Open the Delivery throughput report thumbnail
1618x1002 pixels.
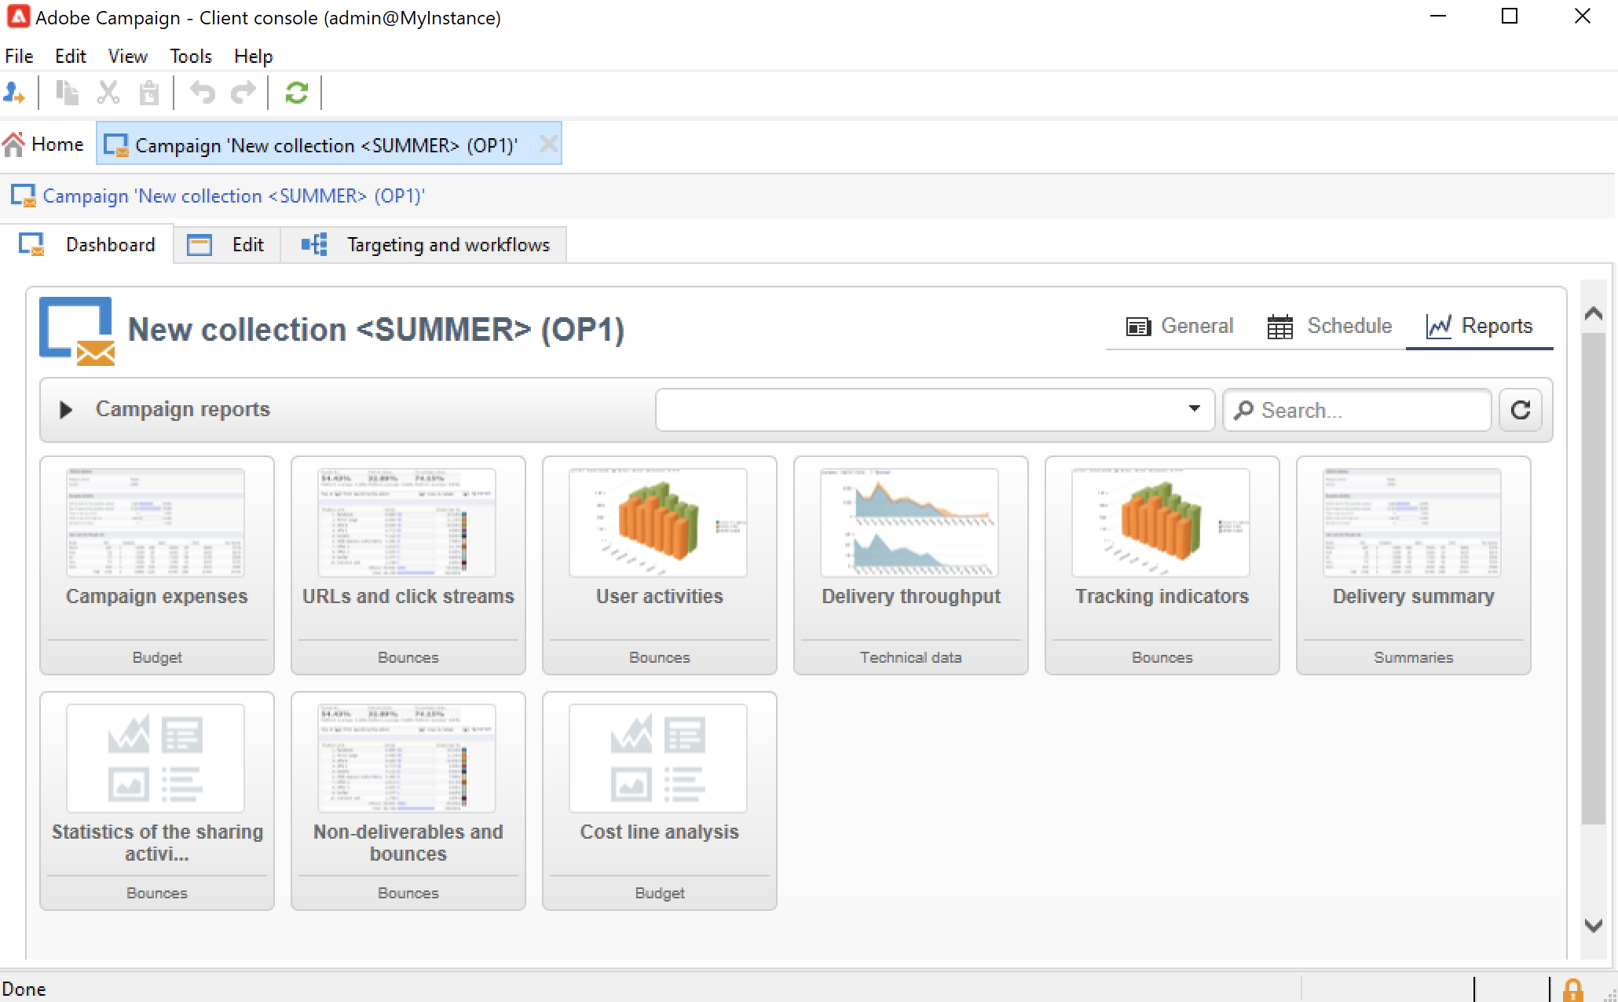910,523
